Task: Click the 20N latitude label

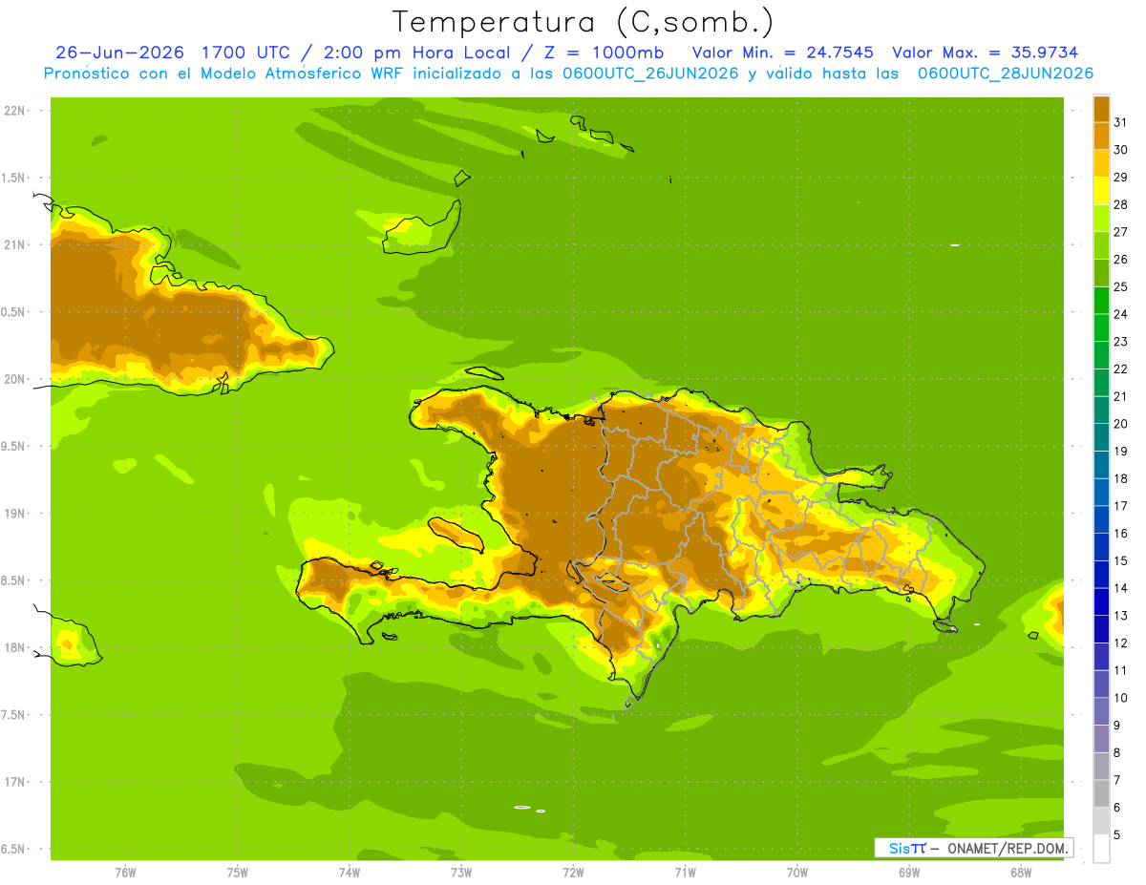Action: [x=14, y=379]
